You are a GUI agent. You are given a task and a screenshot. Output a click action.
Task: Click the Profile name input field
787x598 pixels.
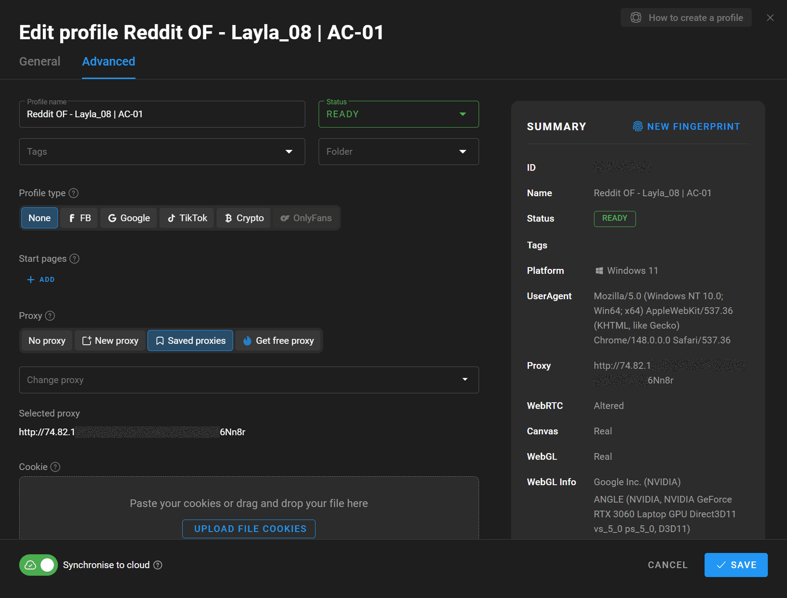coord(162,114)
